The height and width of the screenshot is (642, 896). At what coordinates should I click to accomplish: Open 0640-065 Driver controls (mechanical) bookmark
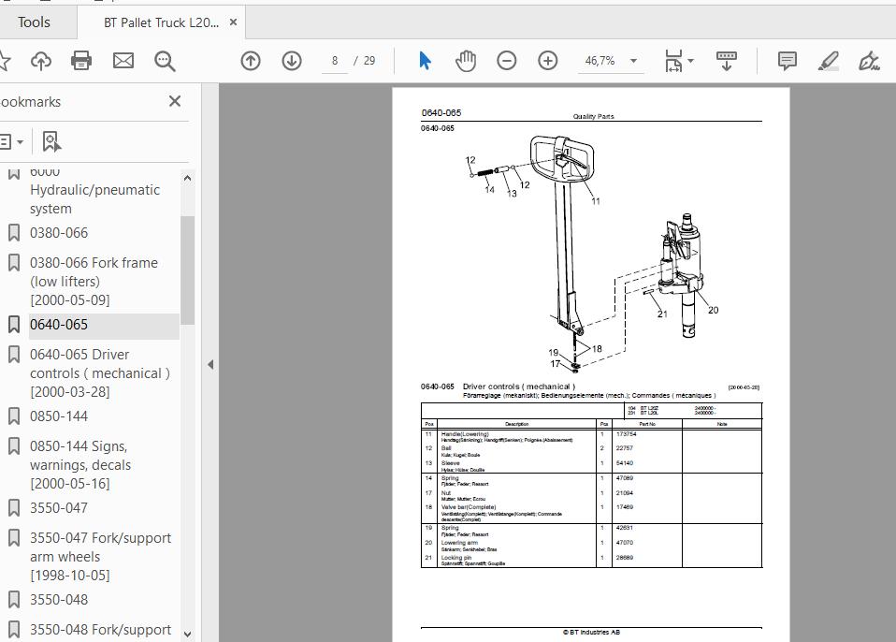pos(100,372)
